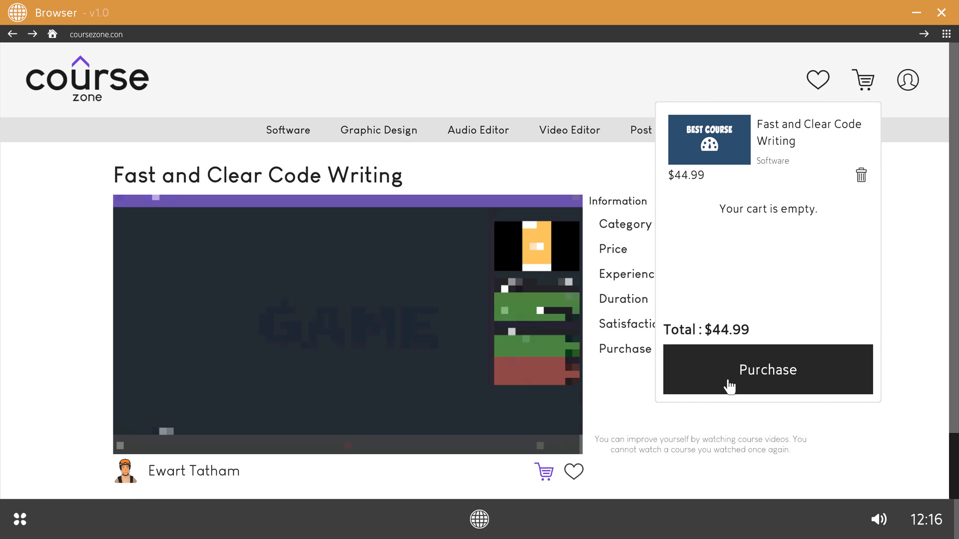Expand the Category information row

pos(625,224)
